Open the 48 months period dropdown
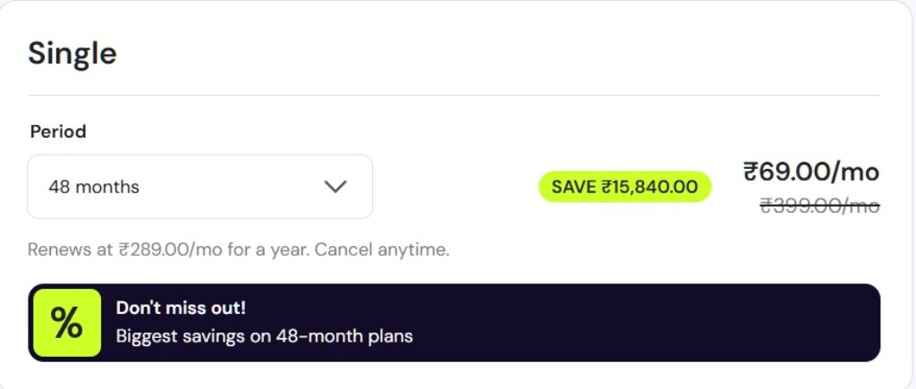This screenshot has height=389, width=916. [199, 187]
